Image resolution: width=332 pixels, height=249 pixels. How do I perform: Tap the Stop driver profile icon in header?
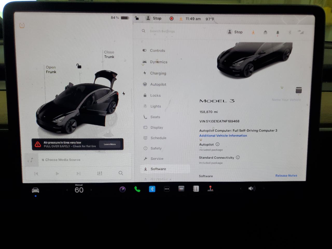tap(230, 32)
